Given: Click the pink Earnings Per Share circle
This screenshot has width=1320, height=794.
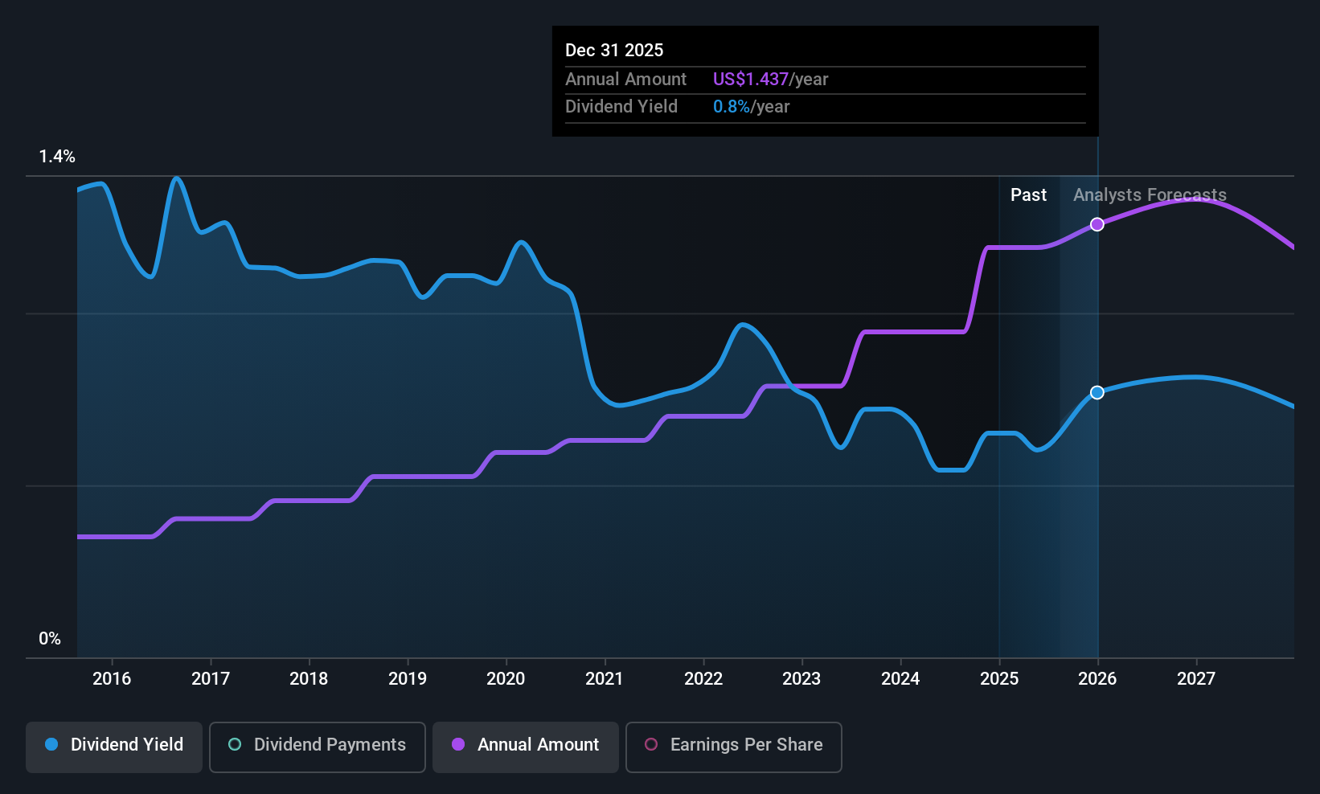Looking at the screenshot, I should 651,744.
